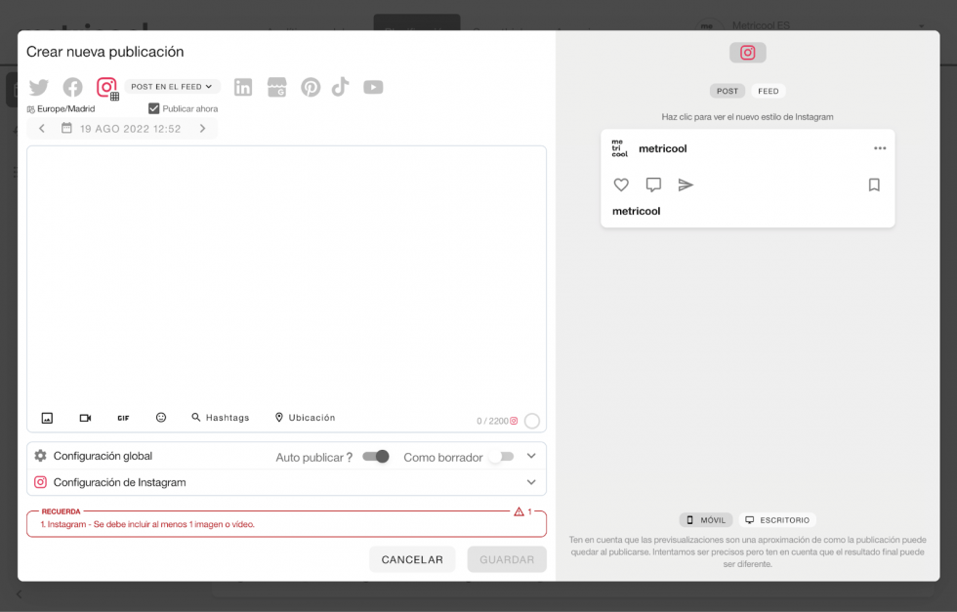The width and height of the screenshot is (957, 612).
Task: Add a video to the post
Action: tap(85, 417)
